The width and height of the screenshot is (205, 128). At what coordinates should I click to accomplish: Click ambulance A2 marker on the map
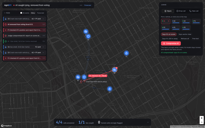pyautogui.click(x=78, y=77)
